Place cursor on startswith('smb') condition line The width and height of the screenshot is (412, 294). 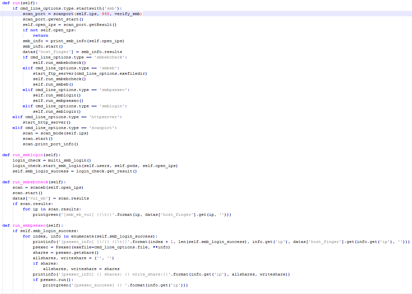[x=67, y=8]
